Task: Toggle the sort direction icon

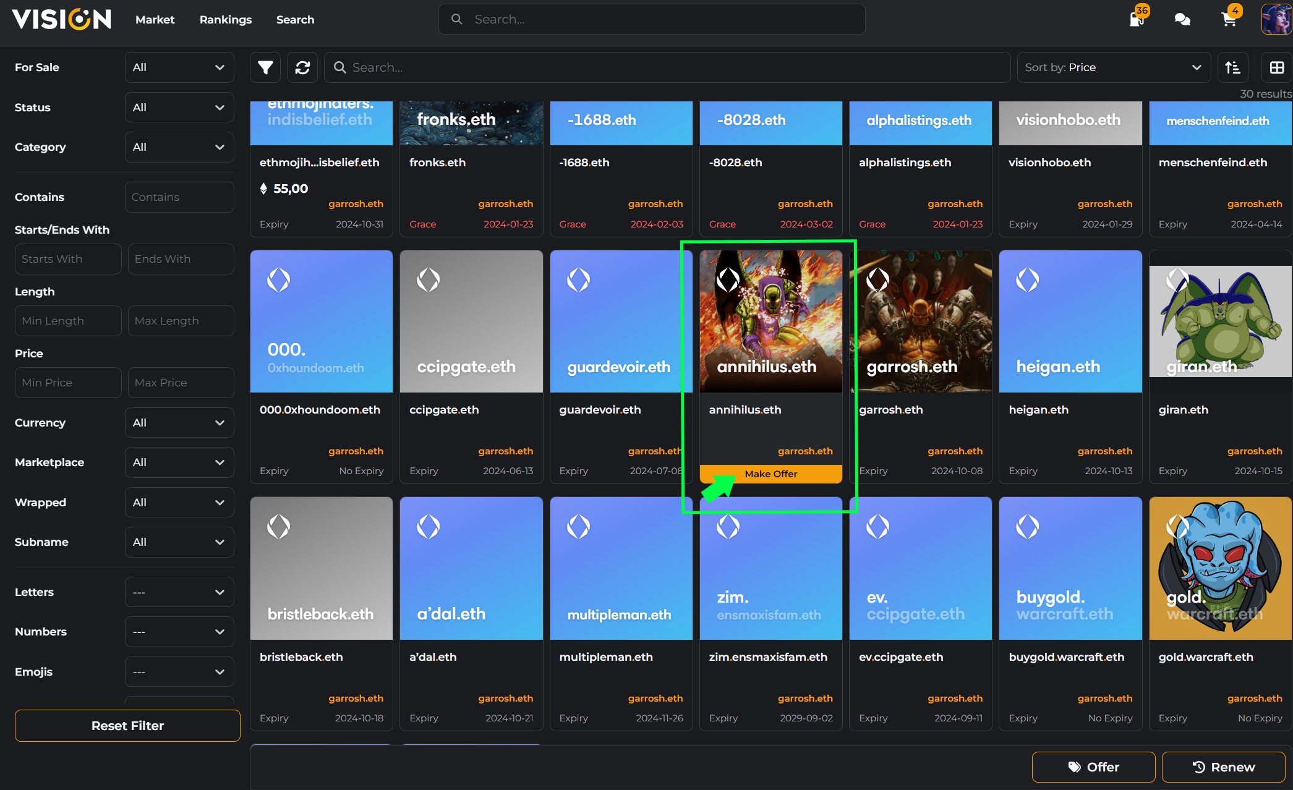Action: (x=1233, y=67)
